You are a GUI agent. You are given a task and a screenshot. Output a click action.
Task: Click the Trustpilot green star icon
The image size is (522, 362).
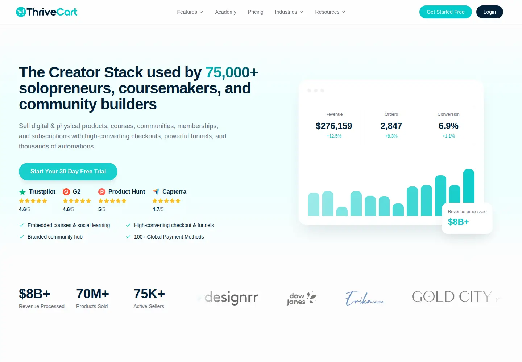coord(22,192)
